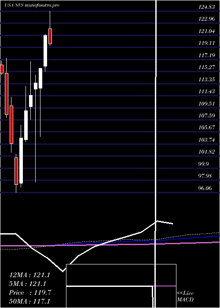Click the '5MA : 121.1' readout
This screenshot has height=308, width=220.
(28, 284)
